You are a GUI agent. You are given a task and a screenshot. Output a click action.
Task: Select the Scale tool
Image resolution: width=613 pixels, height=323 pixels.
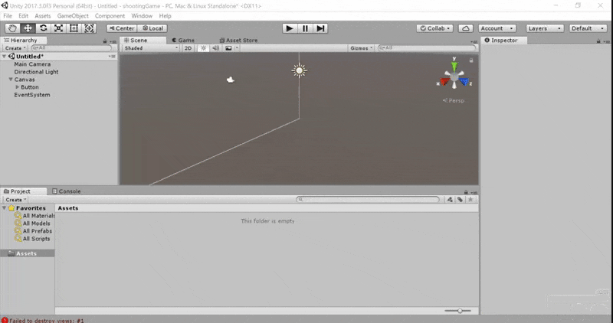coord(58,28)
